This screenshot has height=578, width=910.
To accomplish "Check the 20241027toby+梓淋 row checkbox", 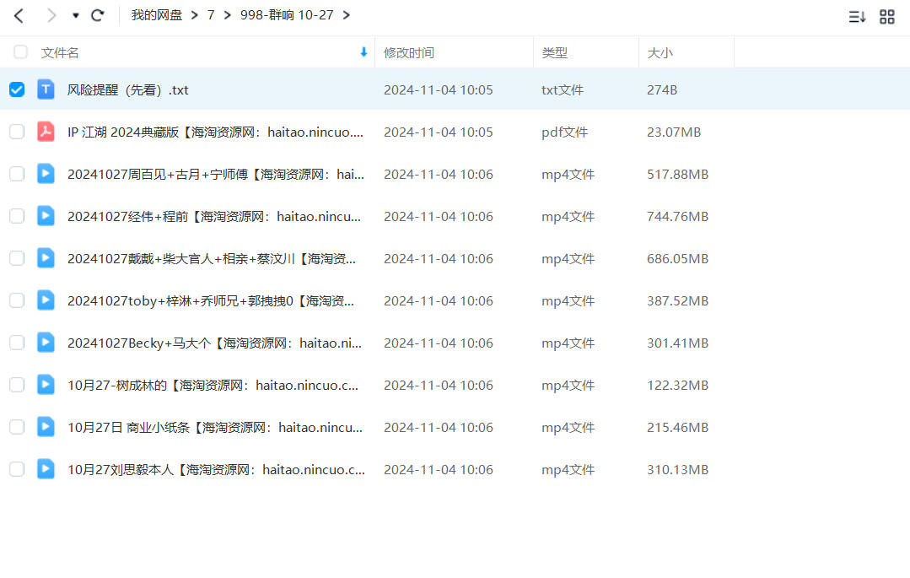I will pos(17,300).
